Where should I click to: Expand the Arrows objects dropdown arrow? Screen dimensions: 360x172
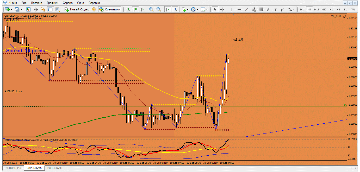(294, 9)
